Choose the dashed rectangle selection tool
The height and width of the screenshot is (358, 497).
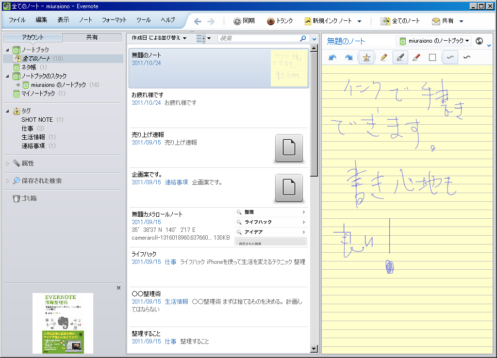tap(432, 57)
